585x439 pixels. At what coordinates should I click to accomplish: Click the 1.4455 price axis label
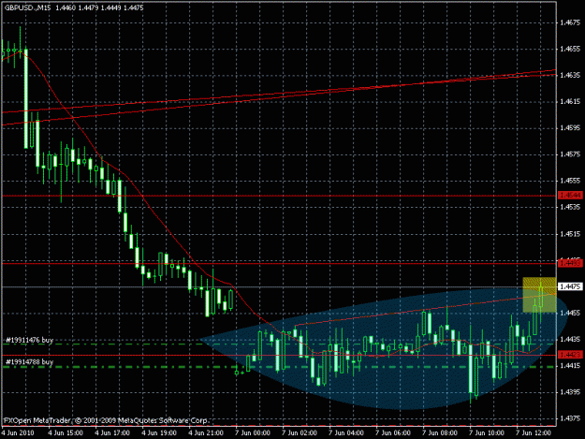(570, 313)
